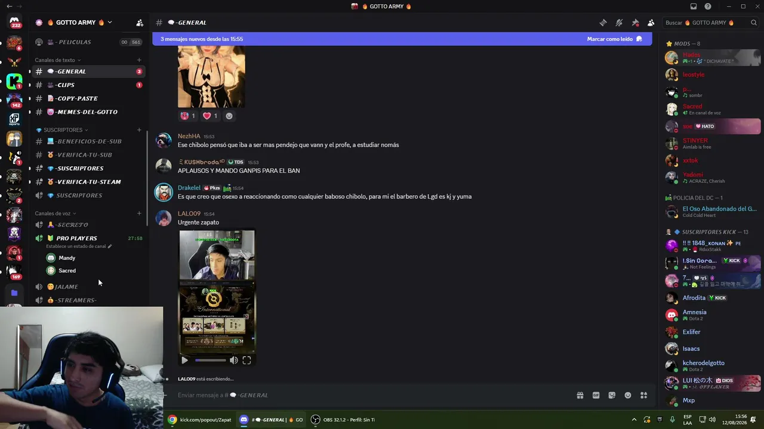Open the PELICULAS stage channel

click(x=88, y=42)
